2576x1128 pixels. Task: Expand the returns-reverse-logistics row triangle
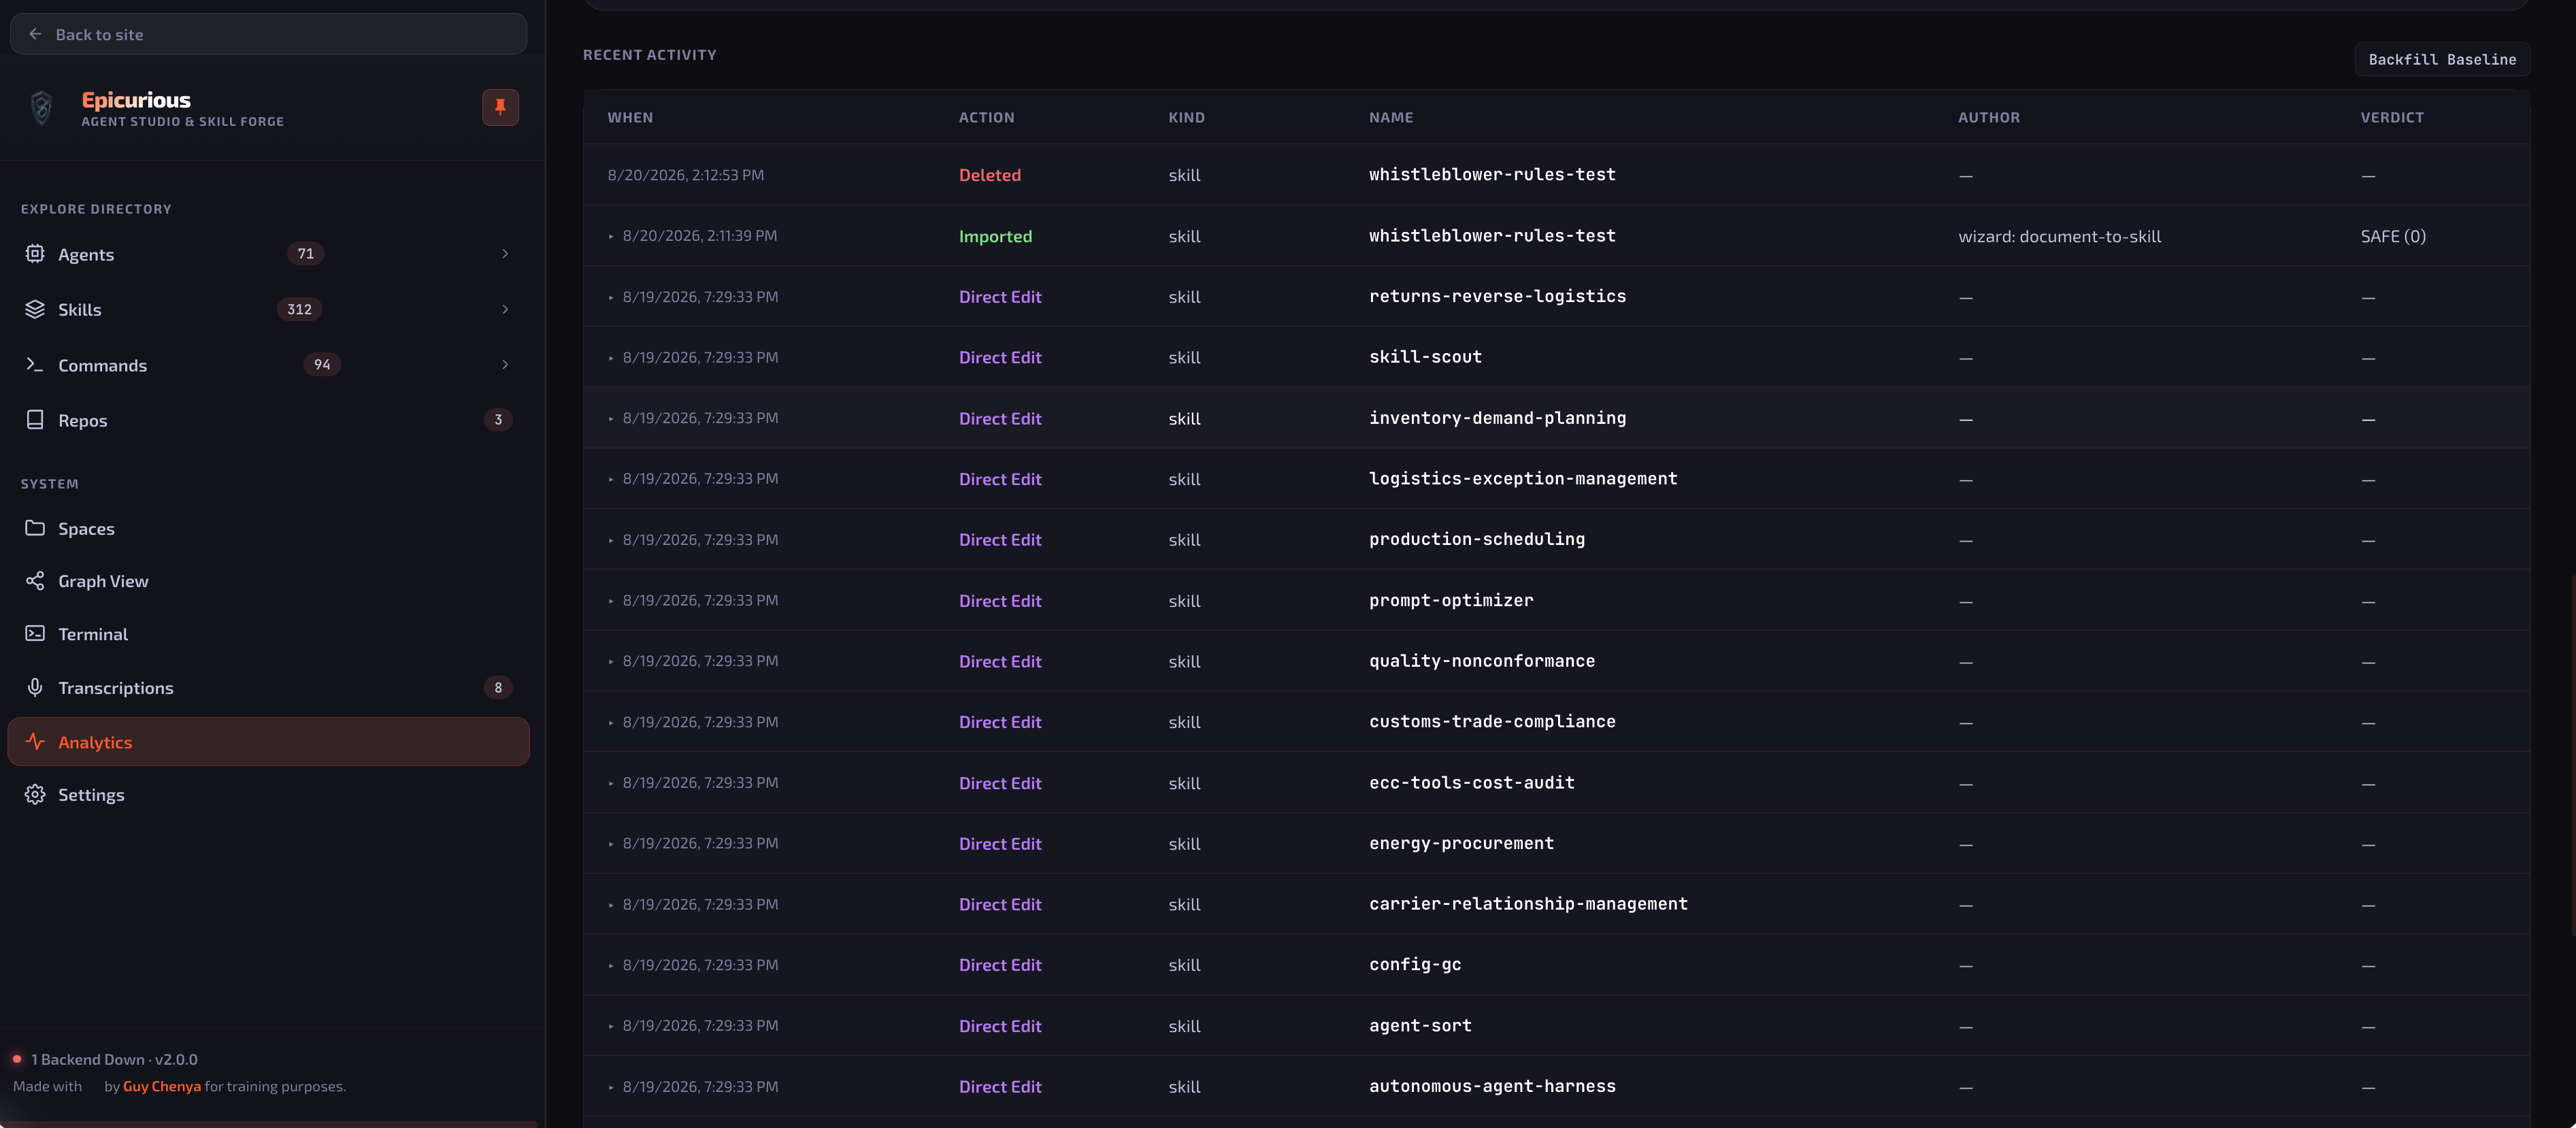coord(611,297)
